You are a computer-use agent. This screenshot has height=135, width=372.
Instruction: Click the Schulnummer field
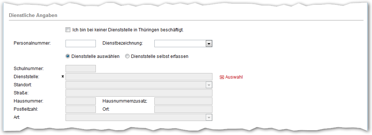point(81,69)
